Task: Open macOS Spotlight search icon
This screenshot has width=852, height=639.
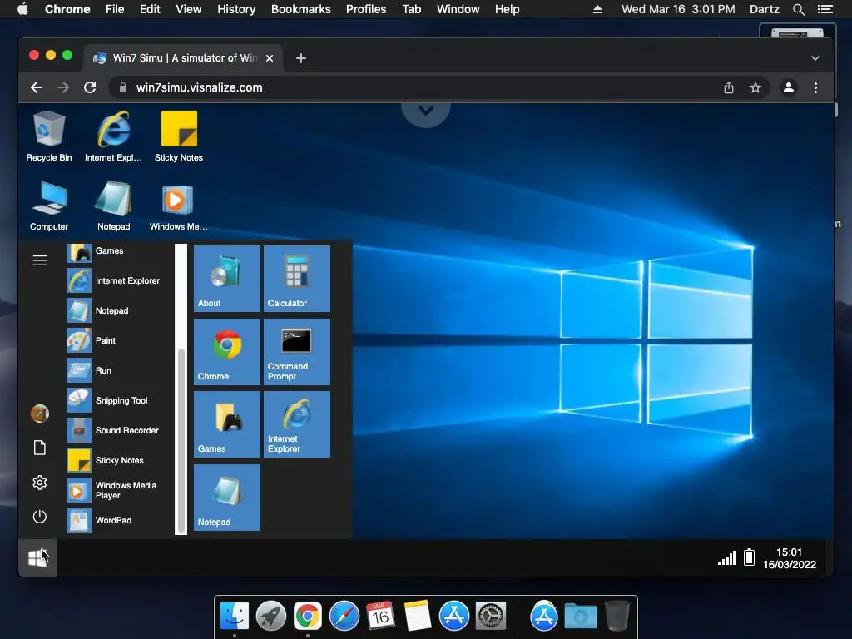Action: (x=798, y=9)
